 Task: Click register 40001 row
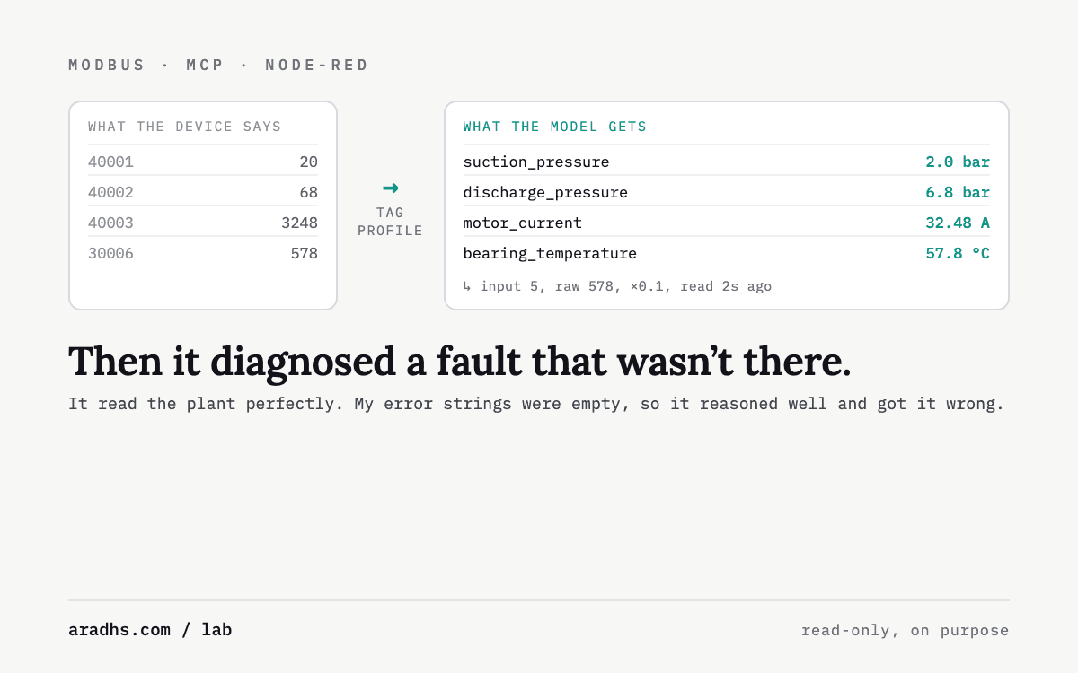click(x=203, y=162)
